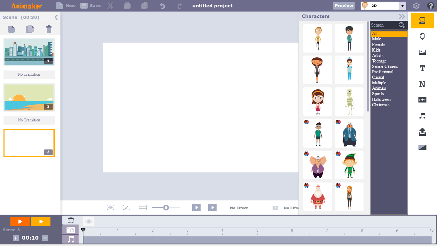Toggle the visibility eye in the timeline
This screenshot has width=437, height=246.
(88, 221)
